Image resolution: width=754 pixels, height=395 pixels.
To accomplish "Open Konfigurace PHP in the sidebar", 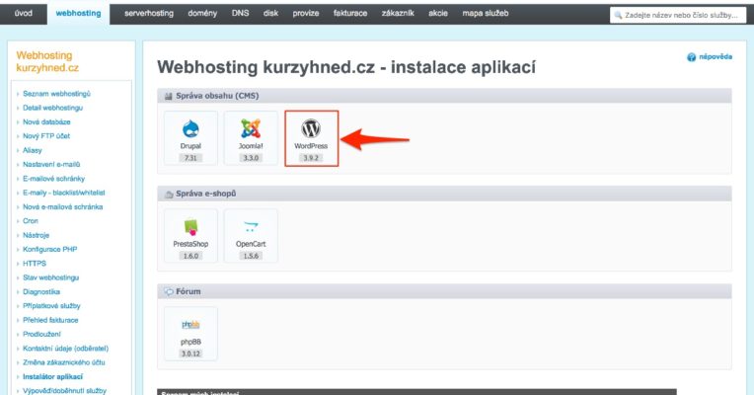I will (50, 249).
